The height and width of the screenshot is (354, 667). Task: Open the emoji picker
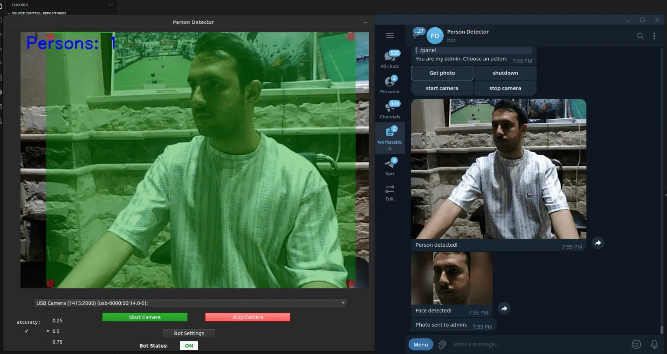pos(636,345)
